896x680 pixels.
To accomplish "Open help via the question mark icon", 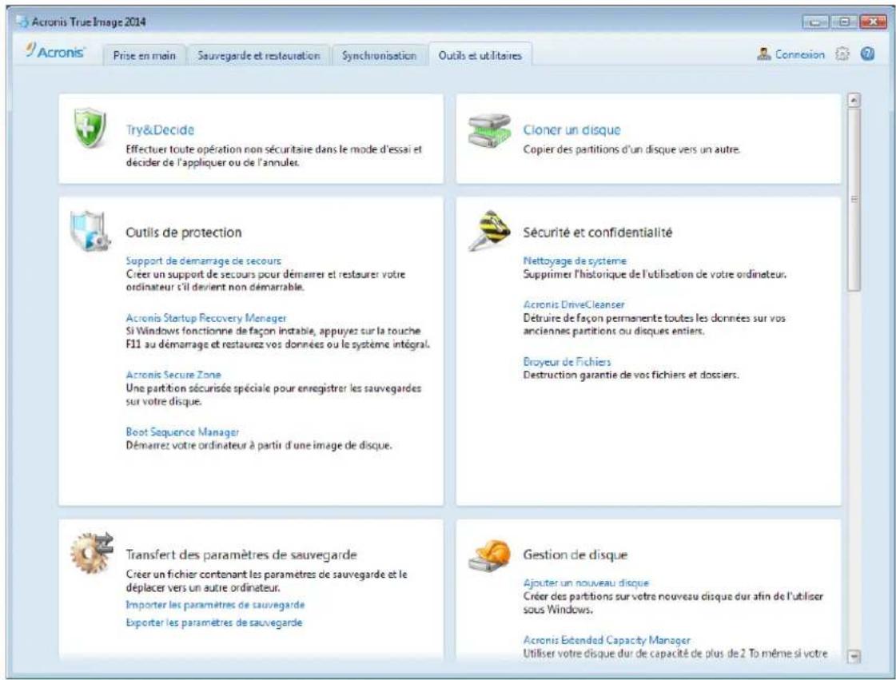I will coord(867,54).
